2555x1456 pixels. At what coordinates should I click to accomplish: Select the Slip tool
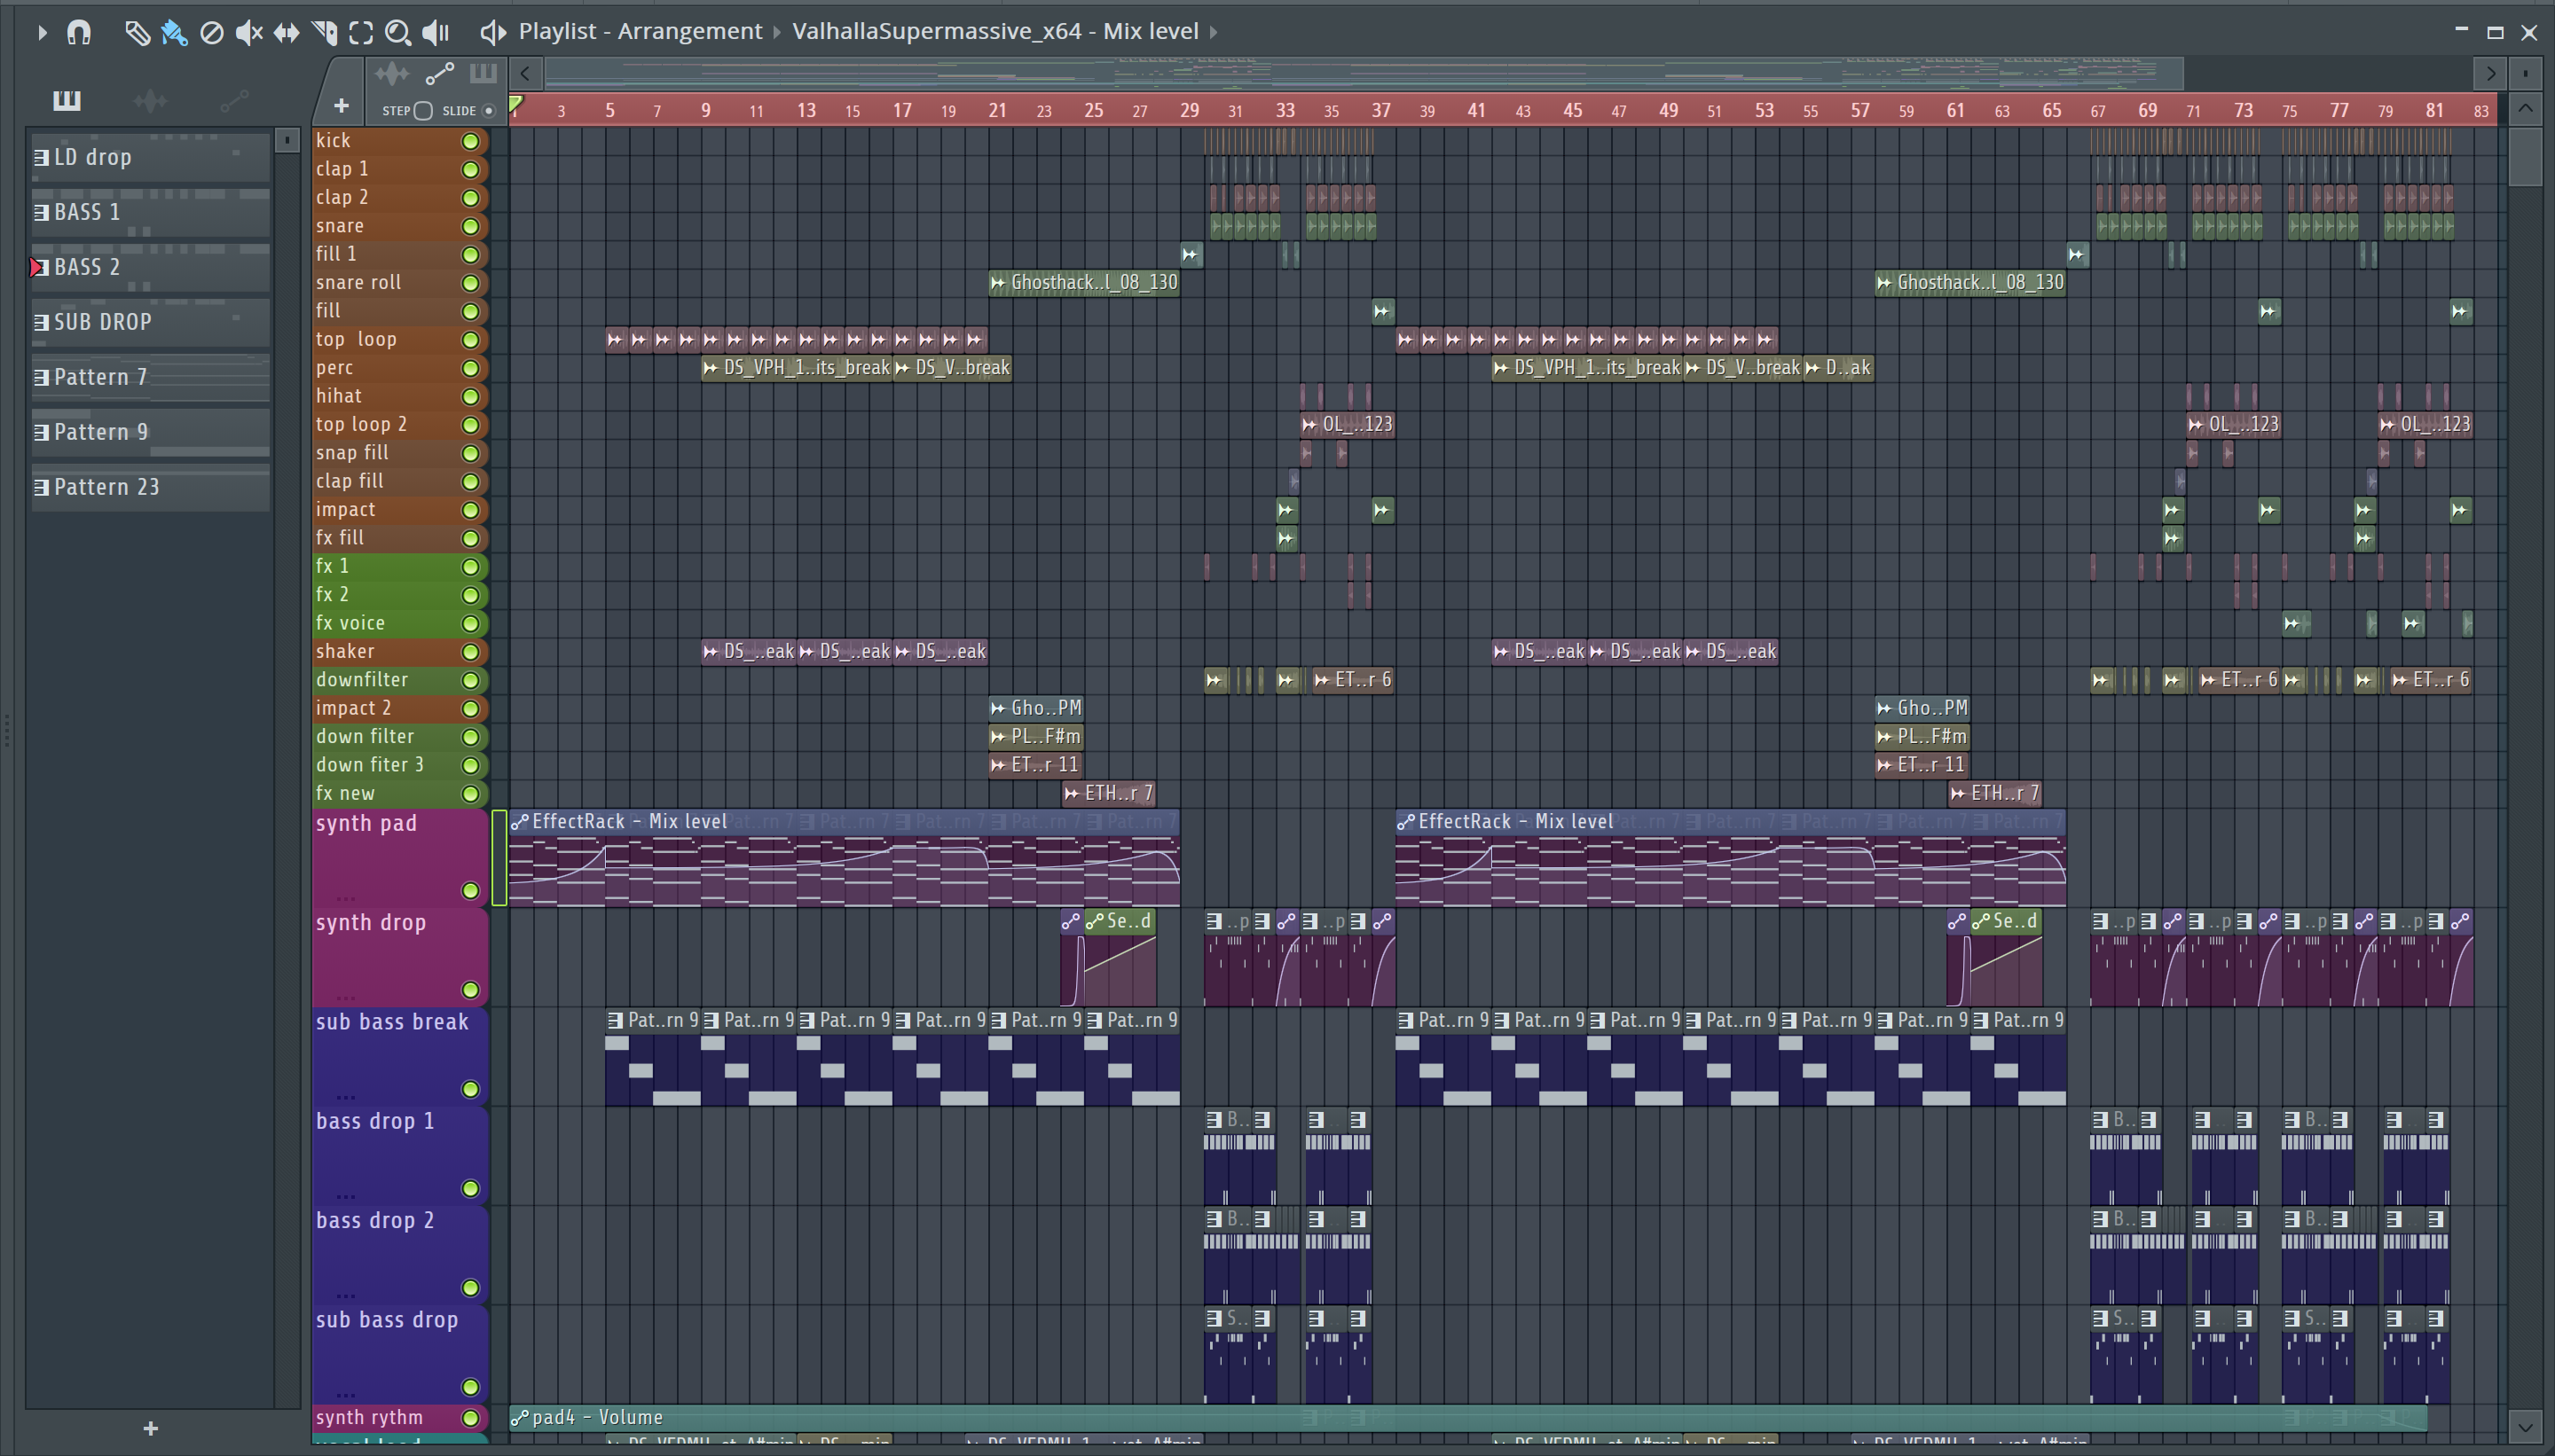pos(287,33)
